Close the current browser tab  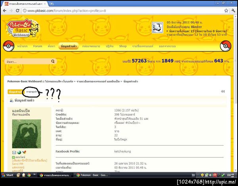pyautogui.click(x=45, y=4)
